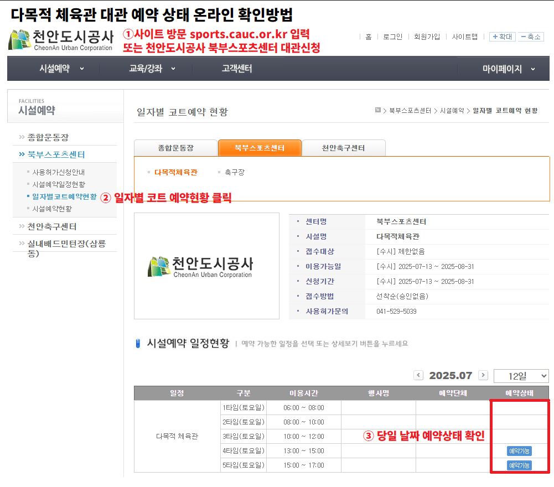The height and width of the screenshot is (487, 554).
Task: Open 일자별코트예약현황 in the sidebar
Action: click(64, 196)
